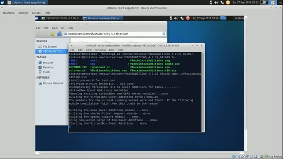Click the green up-folder icon in File Manager
The width and height of the screenshot is (283, 159).
[52, 34]
